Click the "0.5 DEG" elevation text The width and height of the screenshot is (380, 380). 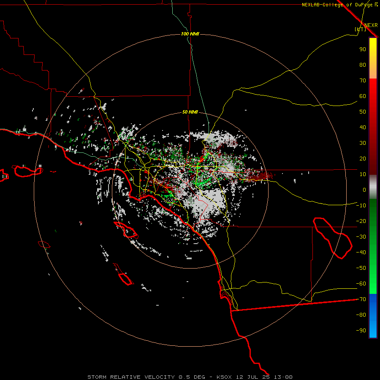coord(192,377)
